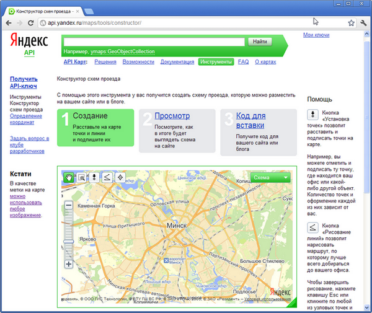Click the Рисование линий help icon
This screenshot has height=313, width=372.
(312, 227)
